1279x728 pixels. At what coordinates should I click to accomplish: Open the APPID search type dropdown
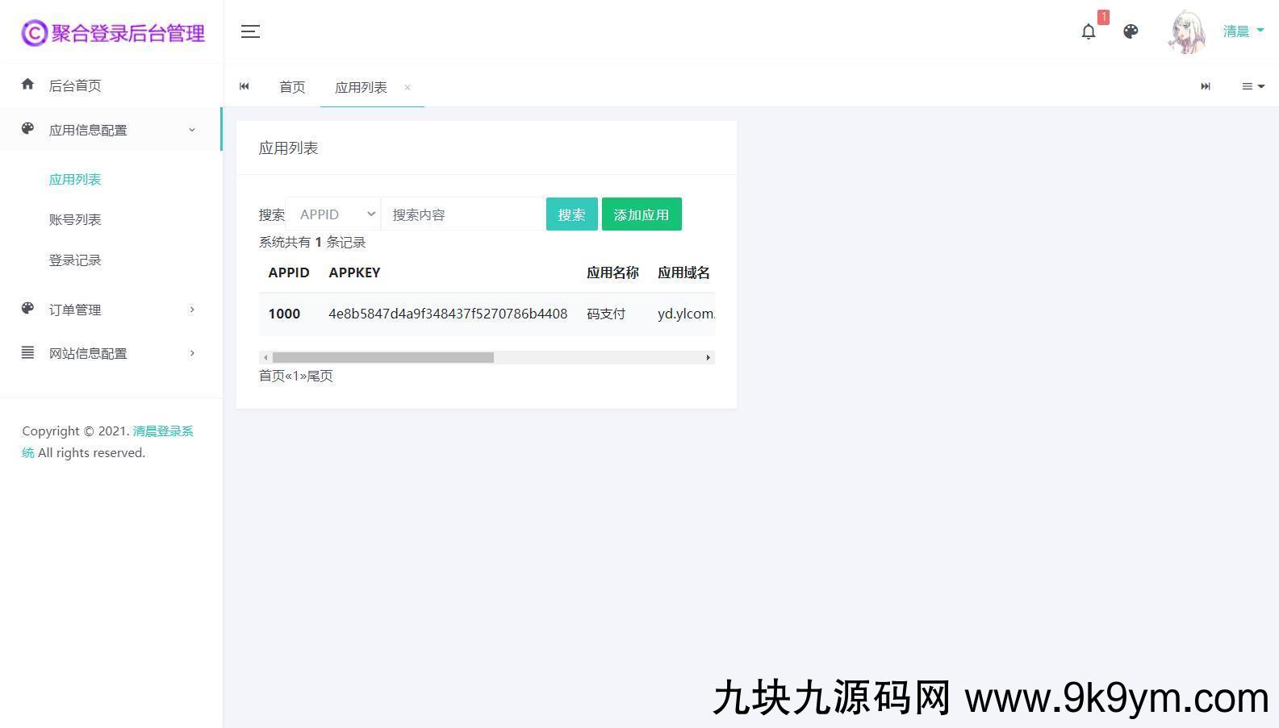[x=334, y=214]
